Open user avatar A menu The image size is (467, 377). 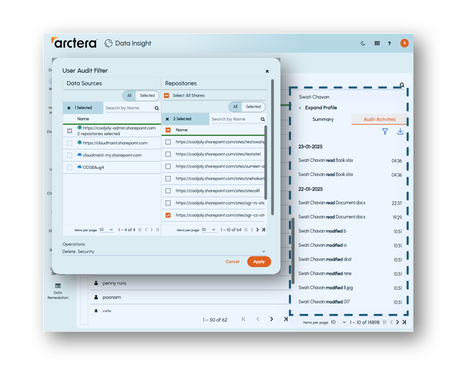pos(404,43)
